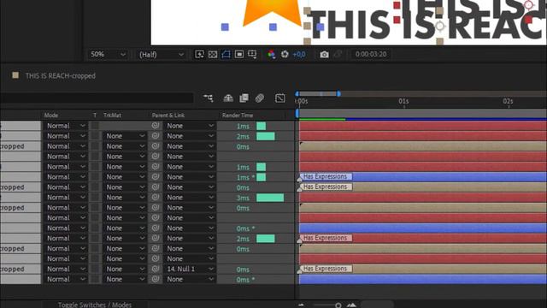Open the Fast Previews icon in viewer toolbar
The height and width of the screenshot is (308, 547).
[199, 54]
